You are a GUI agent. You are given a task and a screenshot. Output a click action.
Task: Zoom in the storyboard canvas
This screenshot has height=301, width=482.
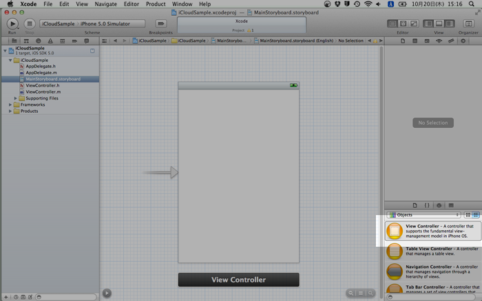click(x=370, y=293)
